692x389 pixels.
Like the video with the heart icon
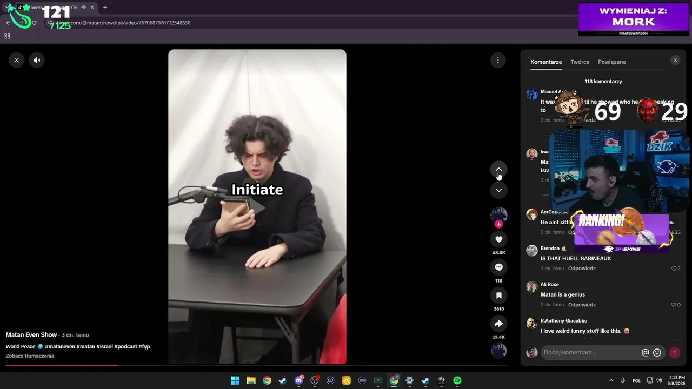(498, 239)
